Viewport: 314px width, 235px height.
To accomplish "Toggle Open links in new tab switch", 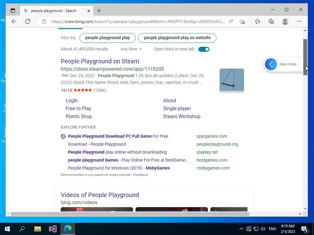I will 204,49.
